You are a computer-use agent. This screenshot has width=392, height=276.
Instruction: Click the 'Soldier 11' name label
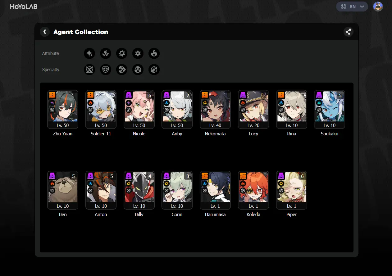(x=101, y=134)
